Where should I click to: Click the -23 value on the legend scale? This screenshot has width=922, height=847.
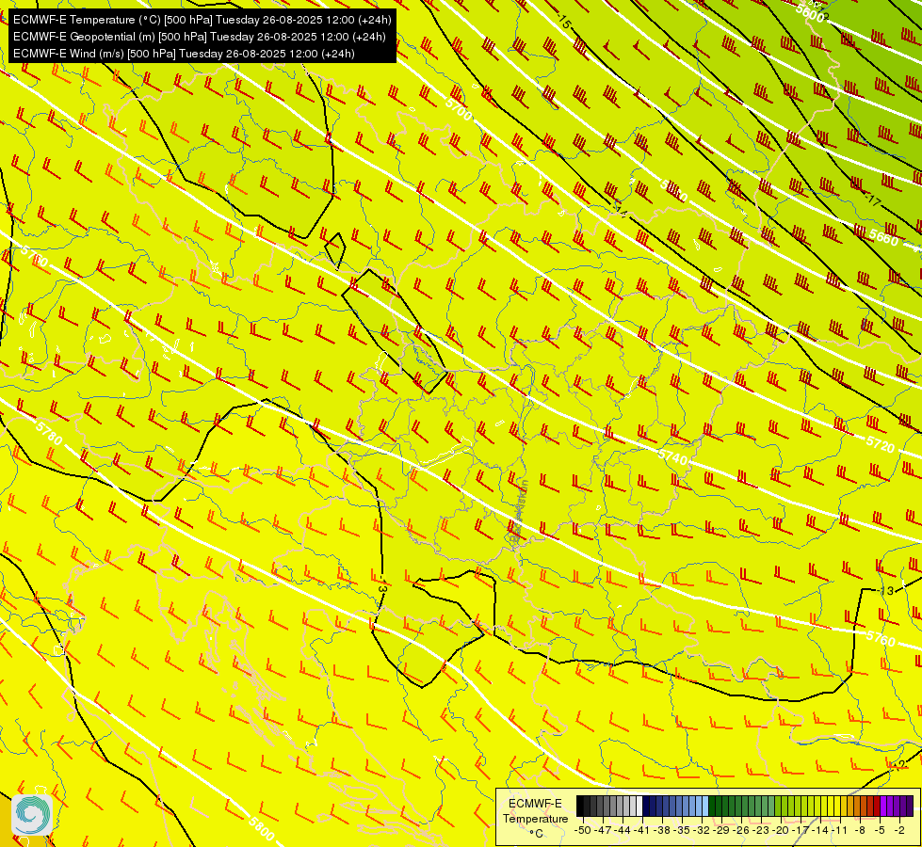(762, 830)
